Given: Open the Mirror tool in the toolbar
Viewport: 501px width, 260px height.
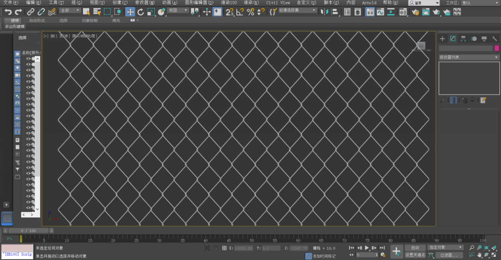Looking at the screenshot, I should point(324,12).
